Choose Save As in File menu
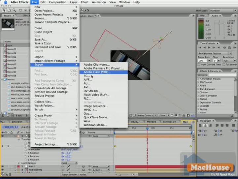The height and width of the screenshot is (179, 238). (x=55, y=40)
